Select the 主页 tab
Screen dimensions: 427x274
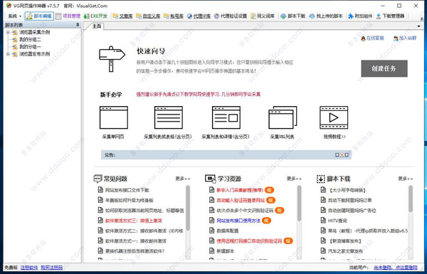coord(97,26)
